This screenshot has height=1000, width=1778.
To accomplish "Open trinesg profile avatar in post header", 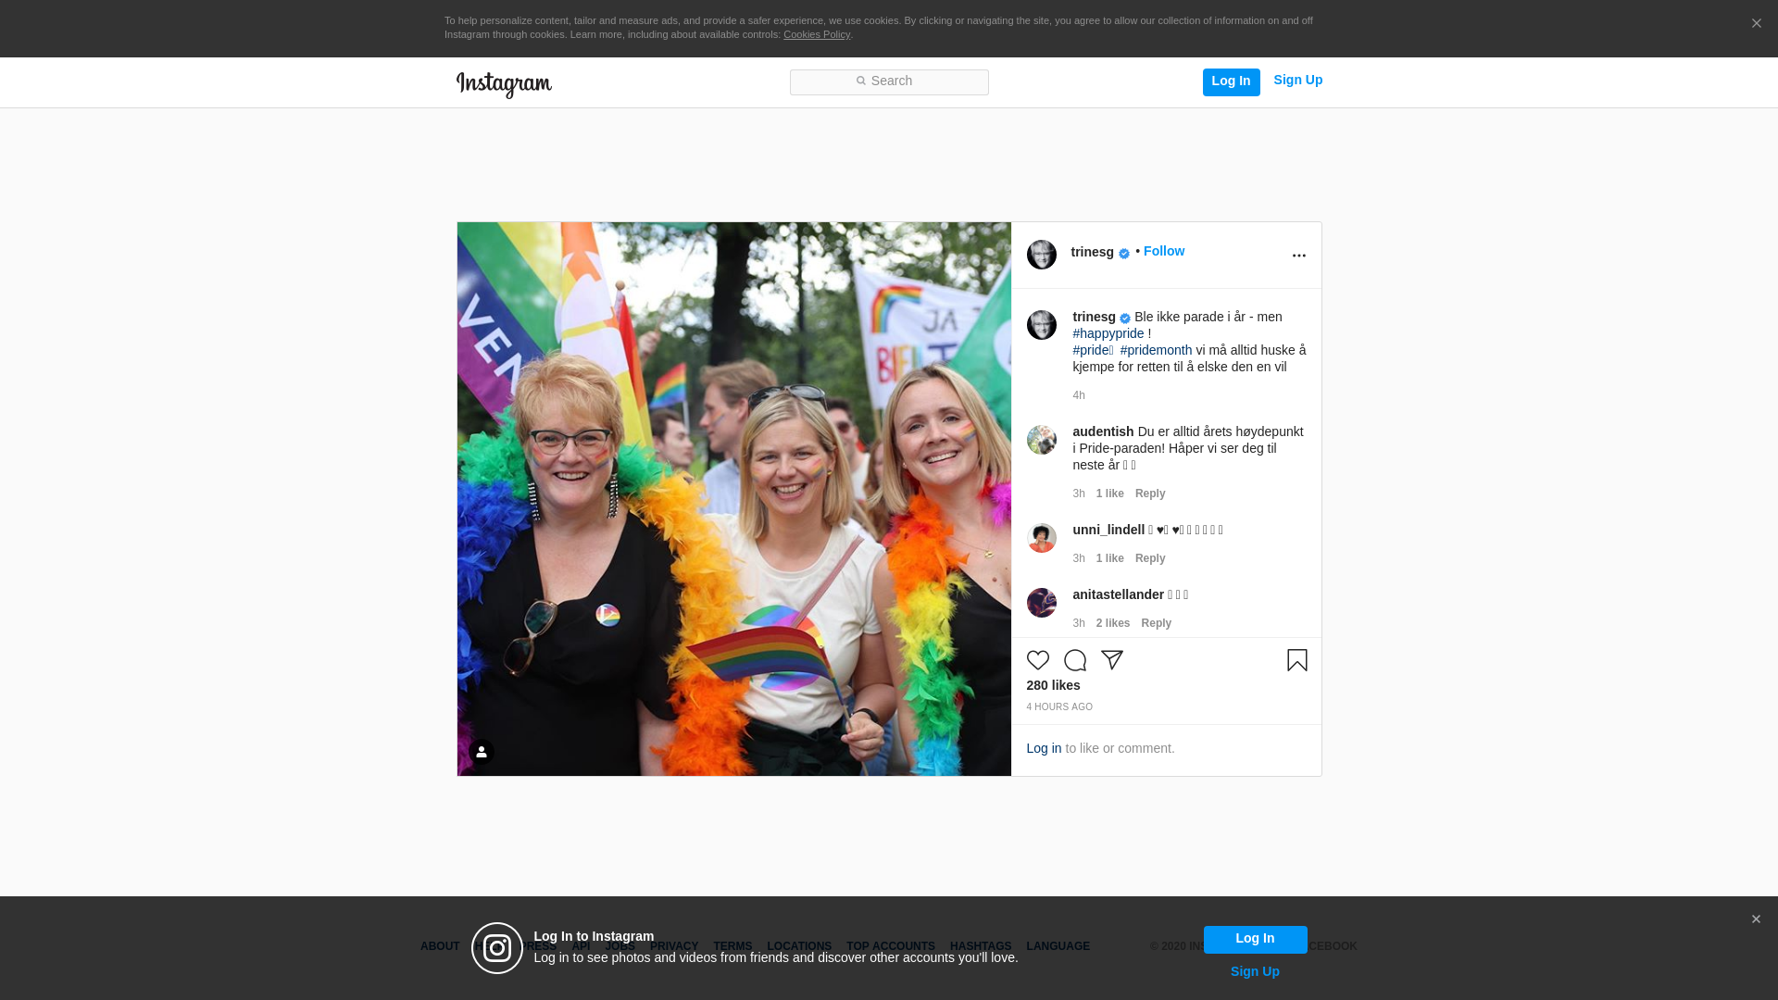I will pyautogui.click(x=1041, y=255).
